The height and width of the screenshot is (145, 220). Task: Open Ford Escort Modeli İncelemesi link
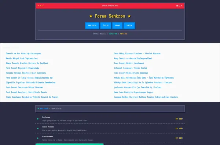[x=129, y=63]
